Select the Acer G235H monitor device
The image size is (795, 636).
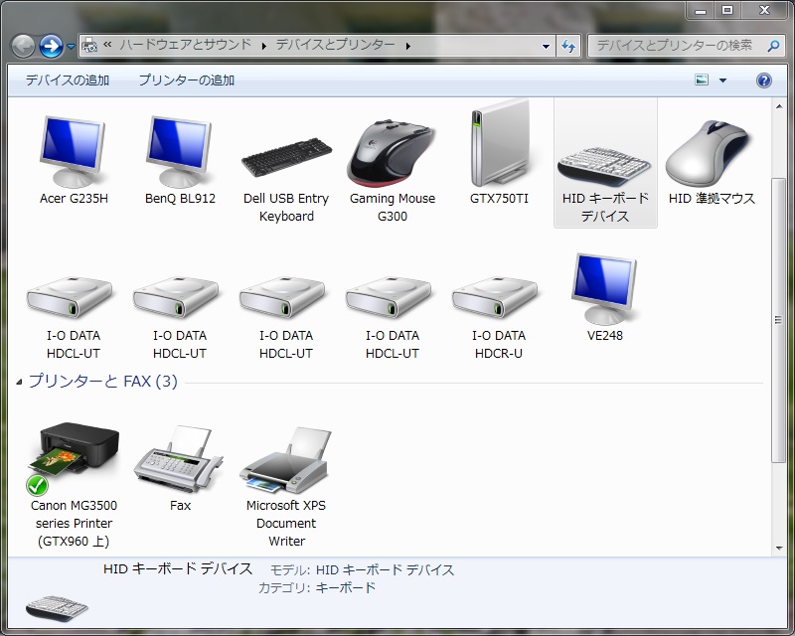pyautogui.click(x=74, y=160)
